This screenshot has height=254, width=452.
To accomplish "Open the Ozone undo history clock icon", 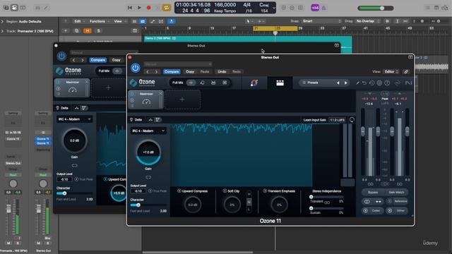I will (x=372, y=83).
